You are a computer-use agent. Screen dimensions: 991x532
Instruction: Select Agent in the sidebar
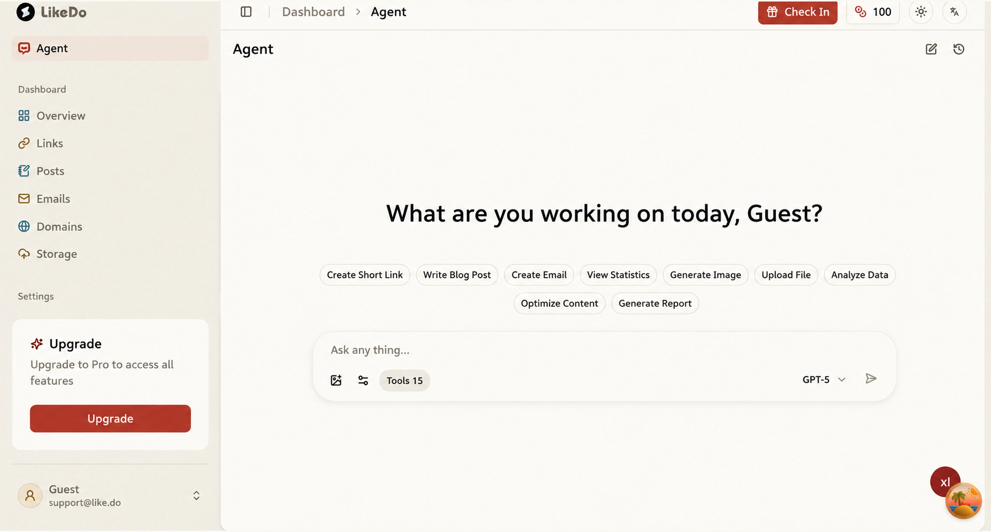(x=110, y=48)
